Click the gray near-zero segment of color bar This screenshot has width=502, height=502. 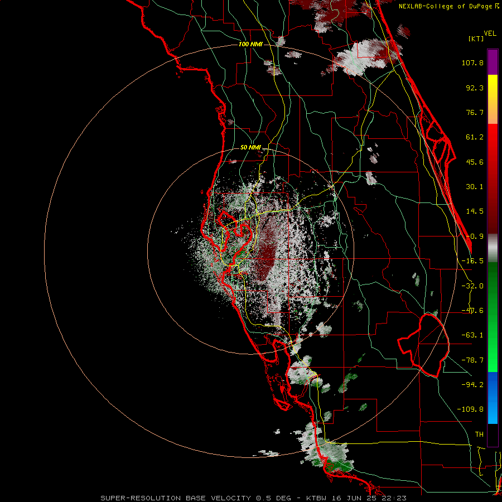click(493, 248)
